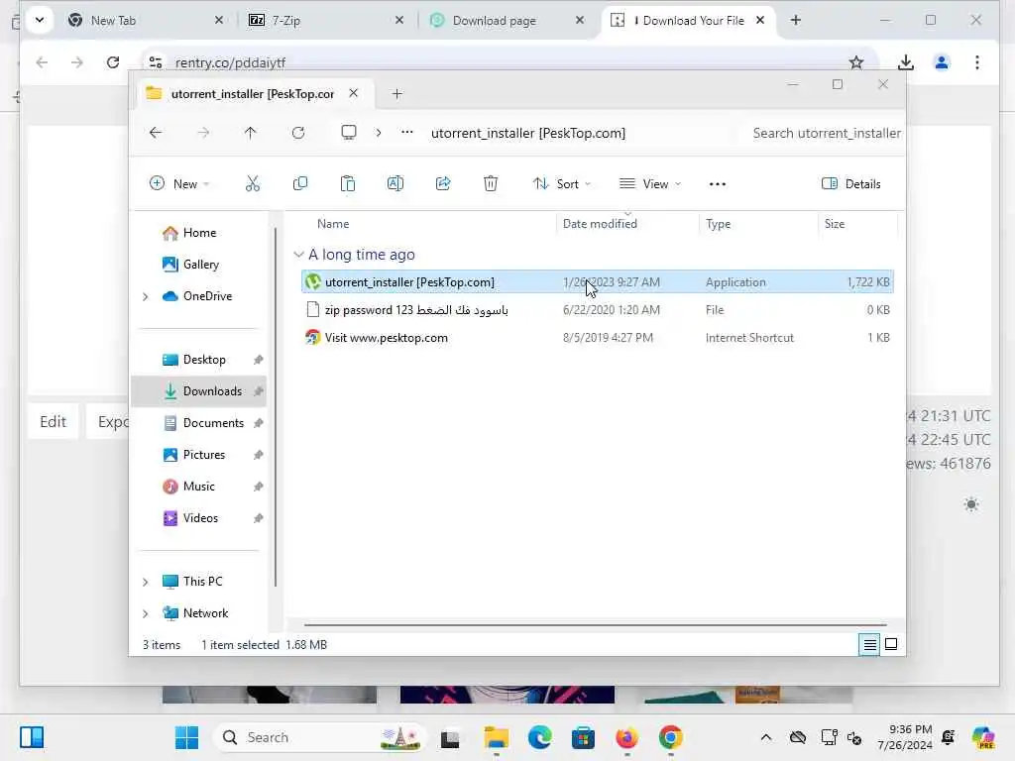The width and height of the screenshot is (1015, 761).
Task: Switch to large thumbnails view in status bar
Action: [891, 644]
